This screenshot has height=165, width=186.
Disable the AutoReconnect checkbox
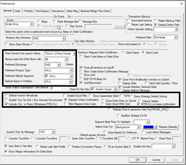[x=82, y=83]
